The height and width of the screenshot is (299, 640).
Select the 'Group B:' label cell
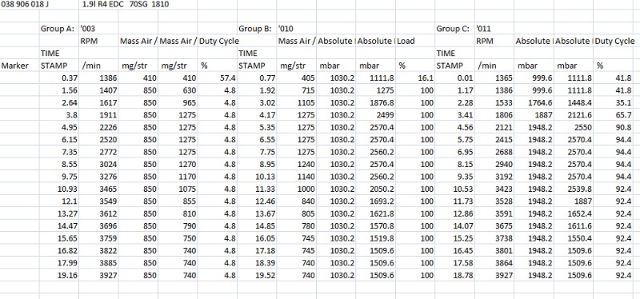257,29
